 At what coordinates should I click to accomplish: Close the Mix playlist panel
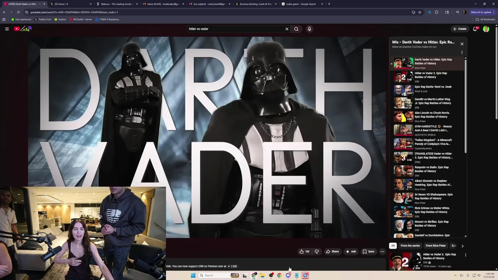[462, 44]
